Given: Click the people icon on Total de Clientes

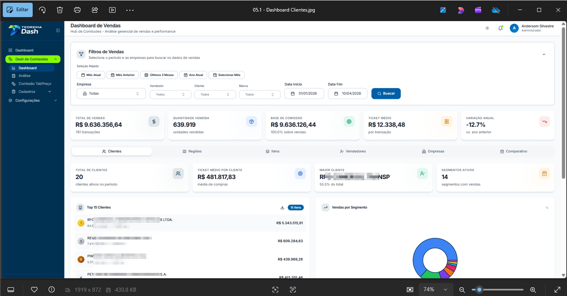Looking at the screenshot, I should pos(178,173).
